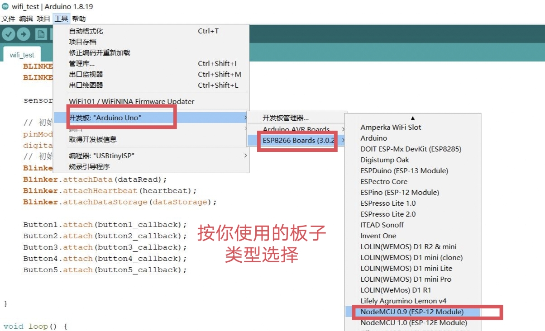Select ESPresso Lite 1.0 board
This screenshot has height=331, width=545.
(412, 203)
